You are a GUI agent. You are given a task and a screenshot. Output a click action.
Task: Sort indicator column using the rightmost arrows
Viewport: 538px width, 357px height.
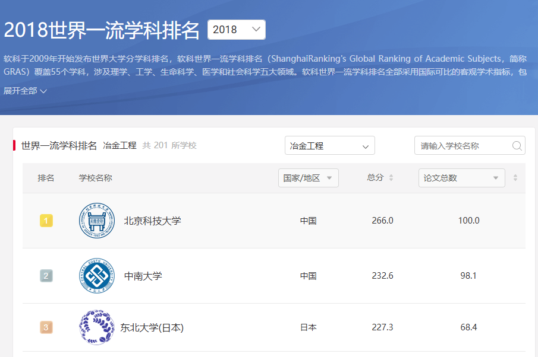point(515,178)
